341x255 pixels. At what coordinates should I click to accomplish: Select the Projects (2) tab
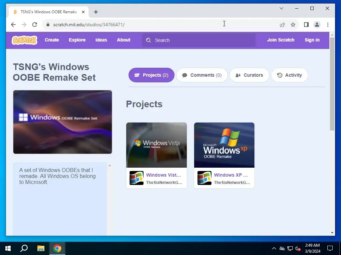point(152,75)
